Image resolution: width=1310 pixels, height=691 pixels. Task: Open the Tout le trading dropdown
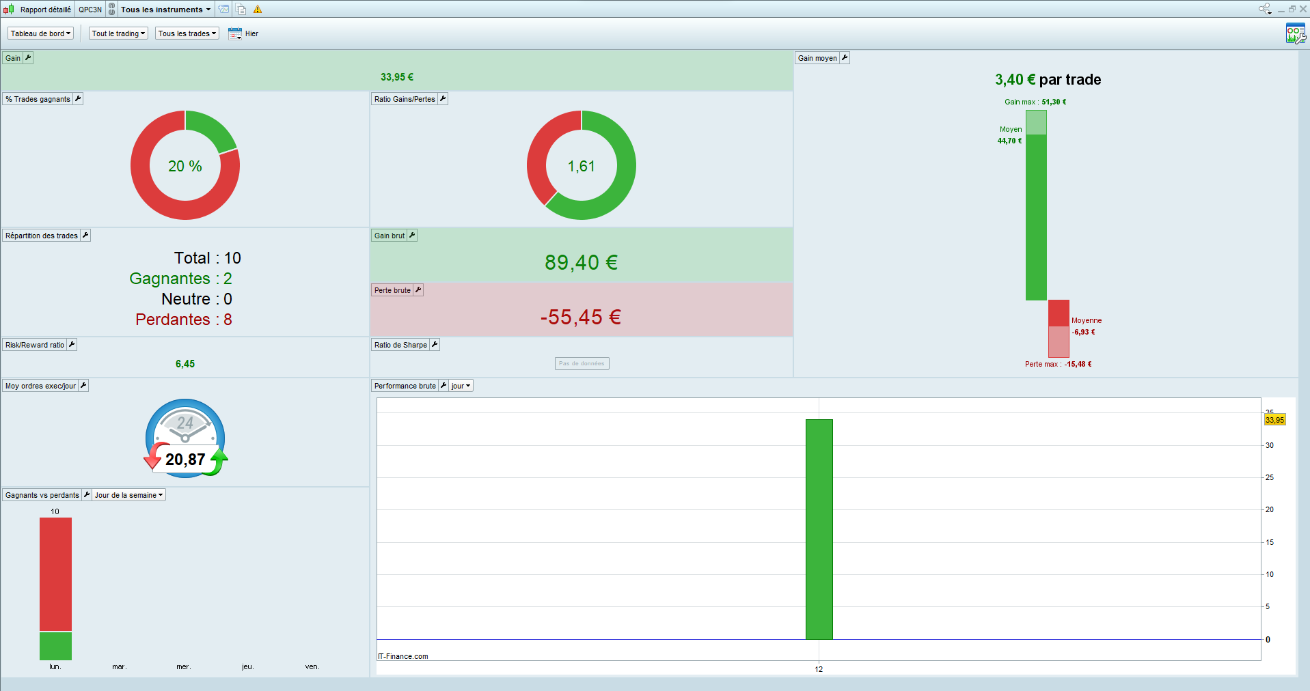118,33
